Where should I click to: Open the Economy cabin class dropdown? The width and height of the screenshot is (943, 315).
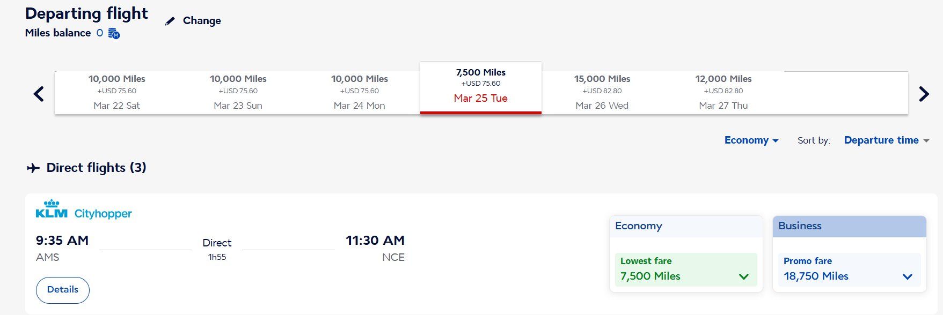[x=751, y=140]
